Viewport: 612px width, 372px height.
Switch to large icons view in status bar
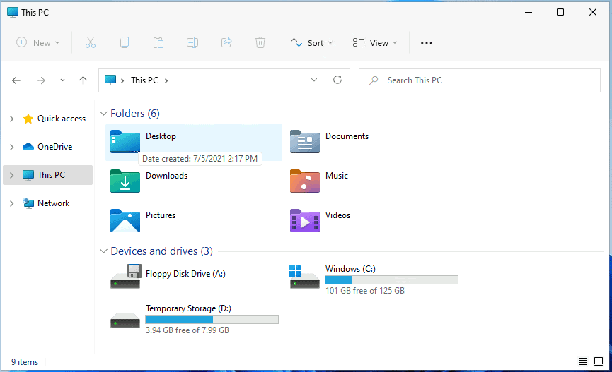tap(599, 361)
